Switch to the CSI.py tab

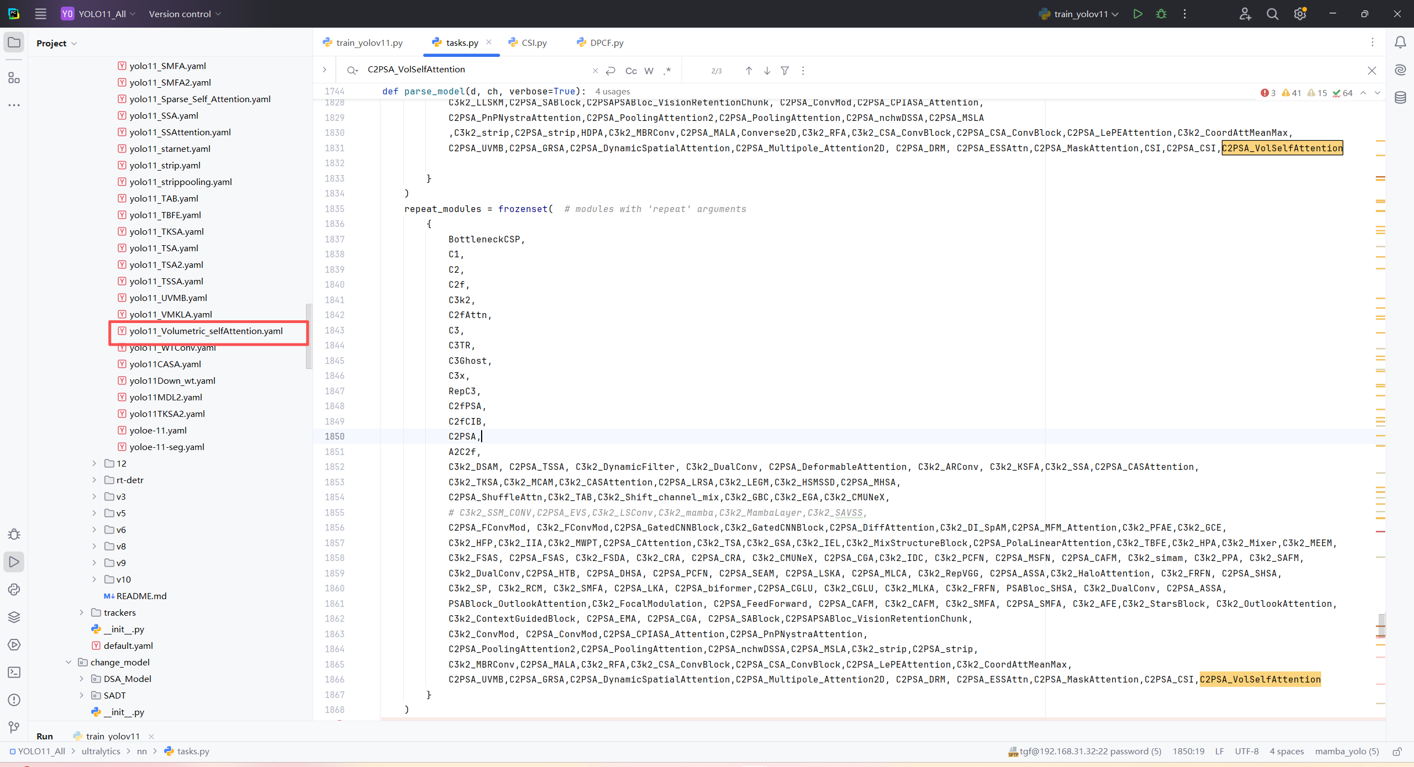(534, 43)
